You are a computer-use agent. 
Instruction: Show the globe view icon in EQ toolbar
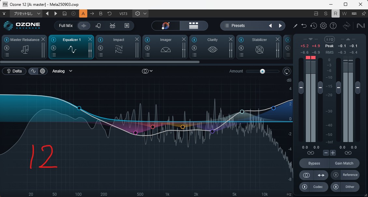click(x=42, y=71)
